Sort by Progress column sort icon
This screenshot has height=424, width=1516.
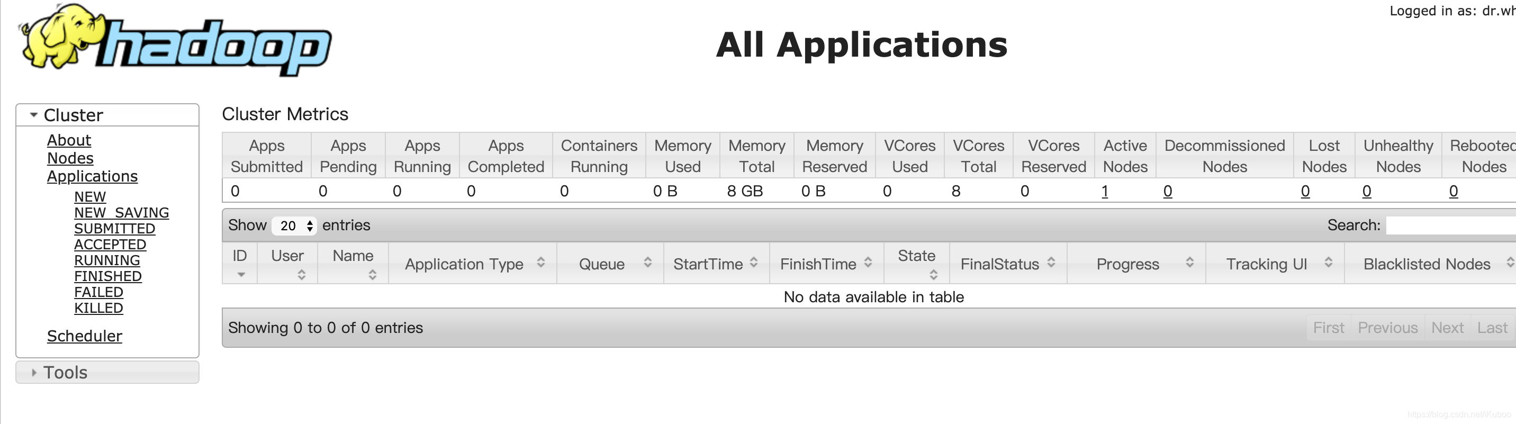pyautogui.click(x=1189, y=263)
